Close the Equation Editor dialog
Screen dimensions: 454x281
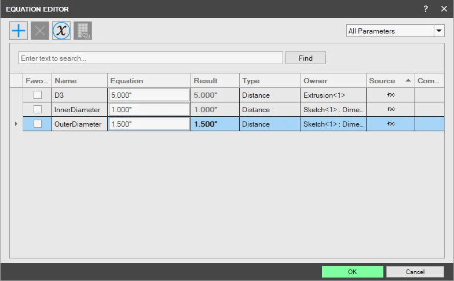(444, 9)
